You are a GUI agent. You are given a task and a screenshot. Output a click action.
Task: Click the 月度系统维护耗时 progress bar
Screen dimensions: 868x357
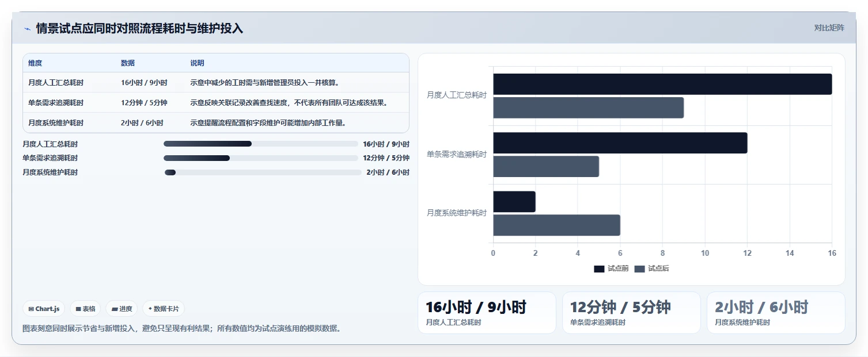coord(263,172)
